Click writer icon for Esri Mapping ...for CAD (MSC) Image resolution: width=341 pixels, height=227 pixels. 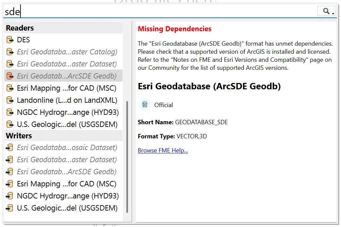click(x=9, y=184)
